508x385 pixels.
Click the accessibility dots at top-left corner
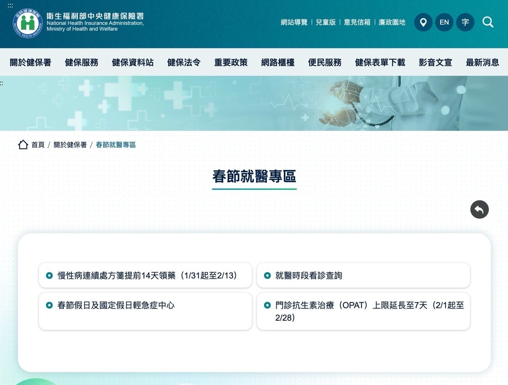[10, 6]
